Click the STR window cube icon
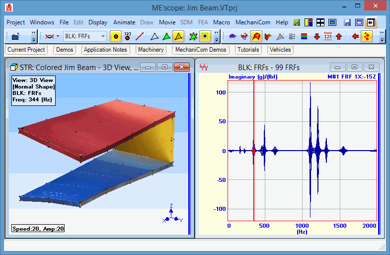Screen dimensions: 390x255 click(x=14, y=67)
